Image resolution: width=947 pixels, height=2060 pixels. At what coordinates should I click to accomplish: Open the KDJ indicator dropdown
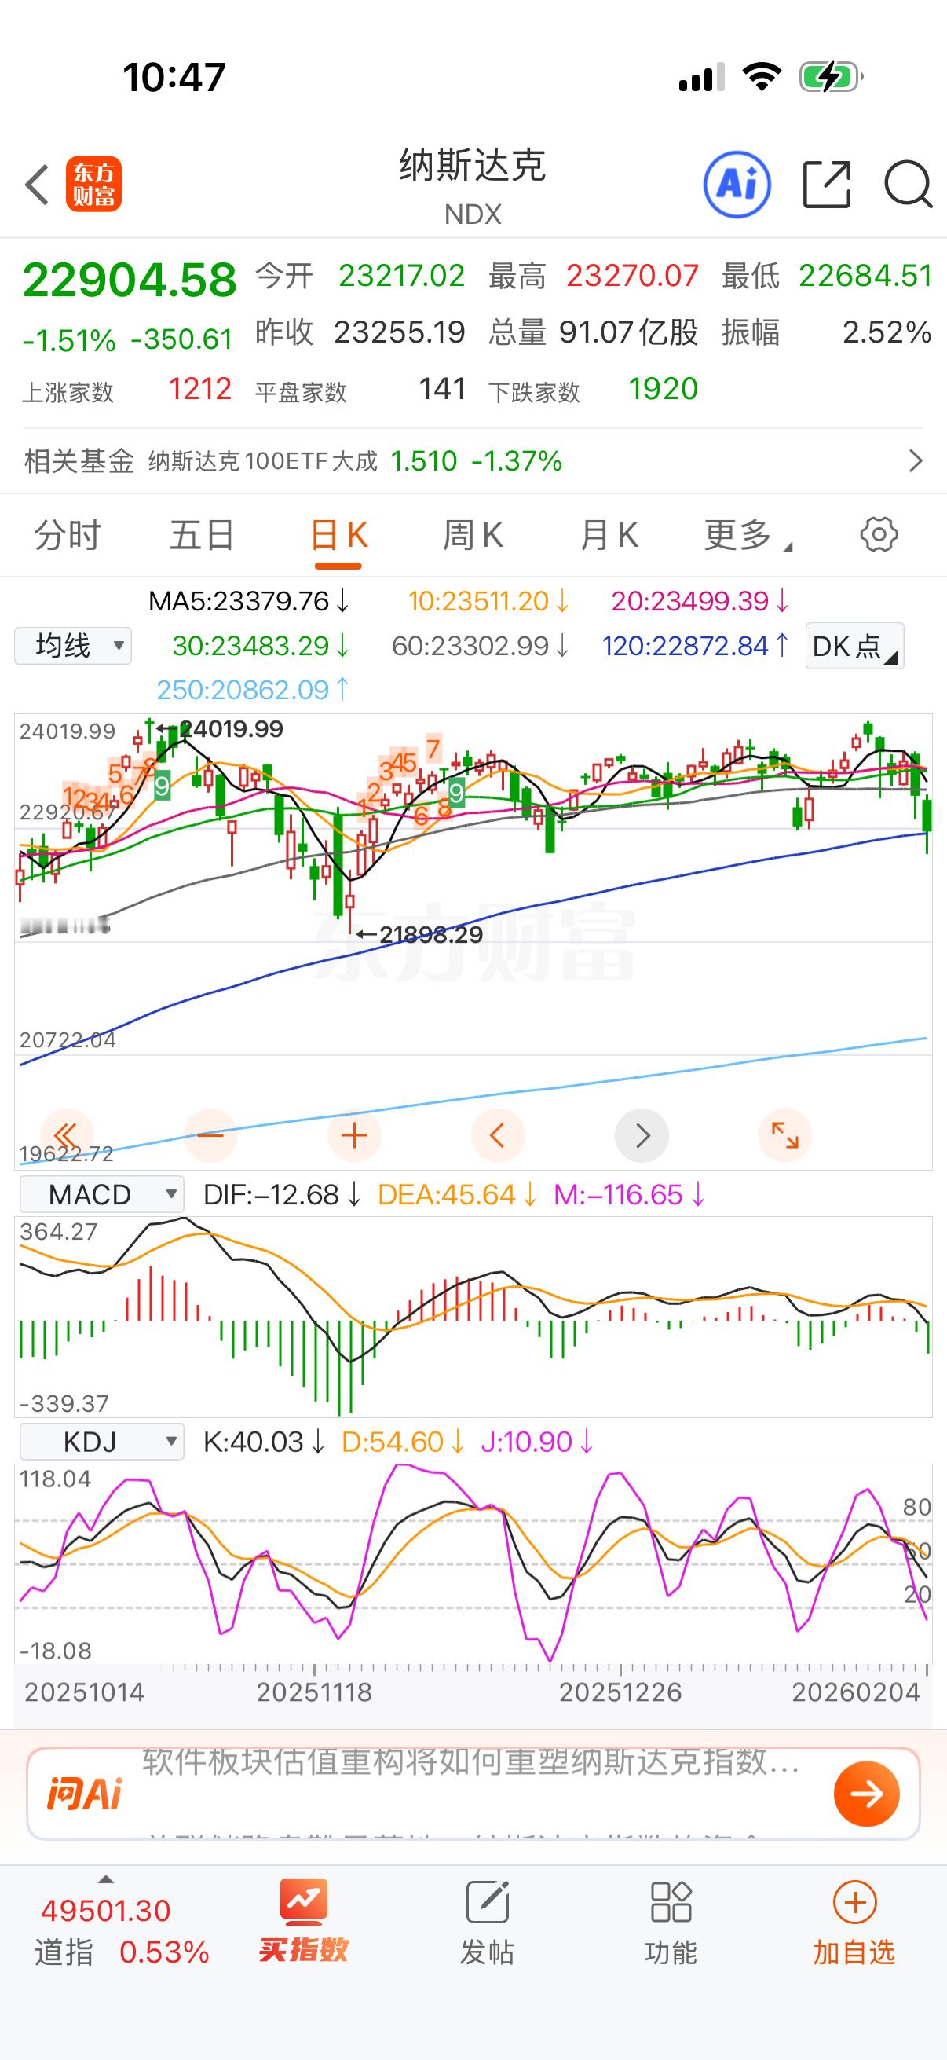(101, 1442)
